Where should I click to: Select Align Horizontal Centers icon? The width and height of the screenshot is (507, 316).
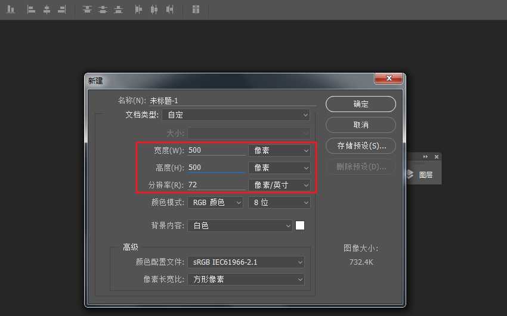click(46, 10)
